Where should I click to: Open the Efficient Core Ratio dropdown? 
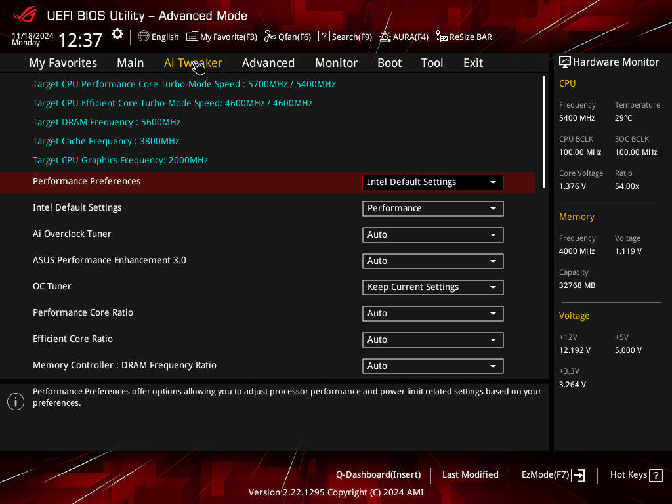pos(433,340)
